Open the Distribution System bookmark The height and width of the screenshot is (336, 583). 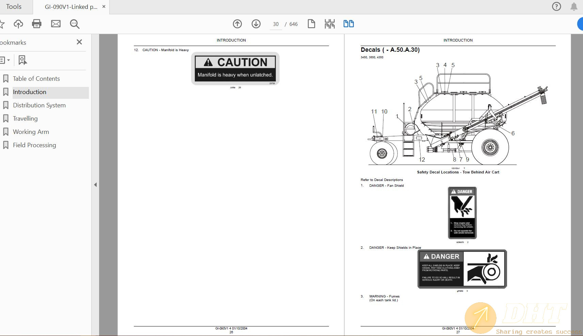tap(39, 105)
